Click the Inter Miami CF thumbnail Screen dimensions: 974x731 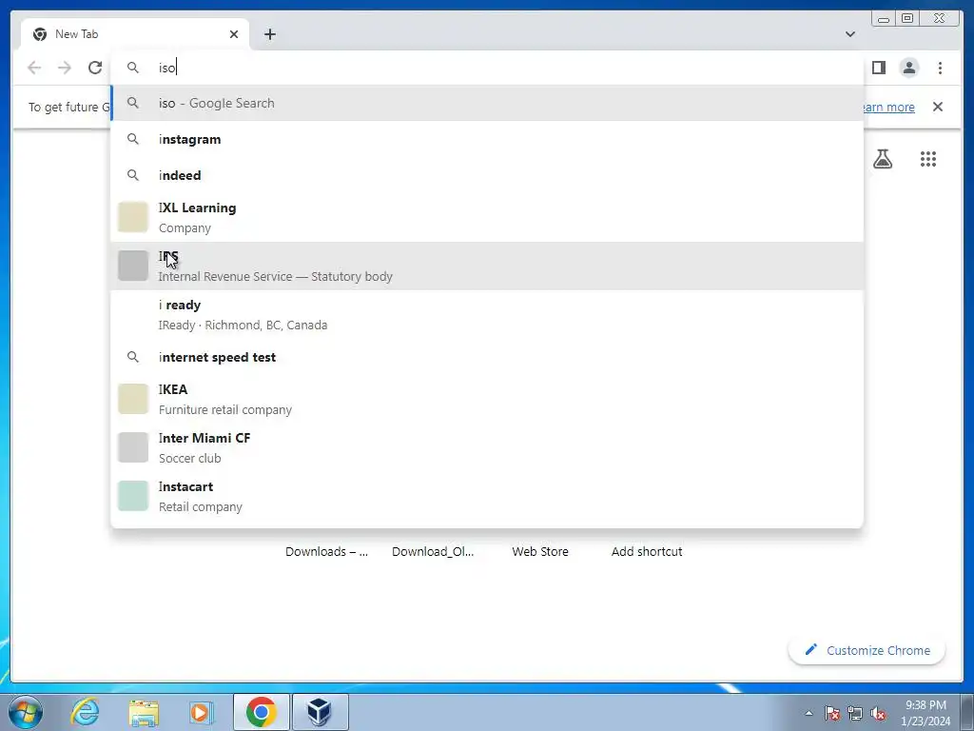pyautogui.click(x=133, y=447)
